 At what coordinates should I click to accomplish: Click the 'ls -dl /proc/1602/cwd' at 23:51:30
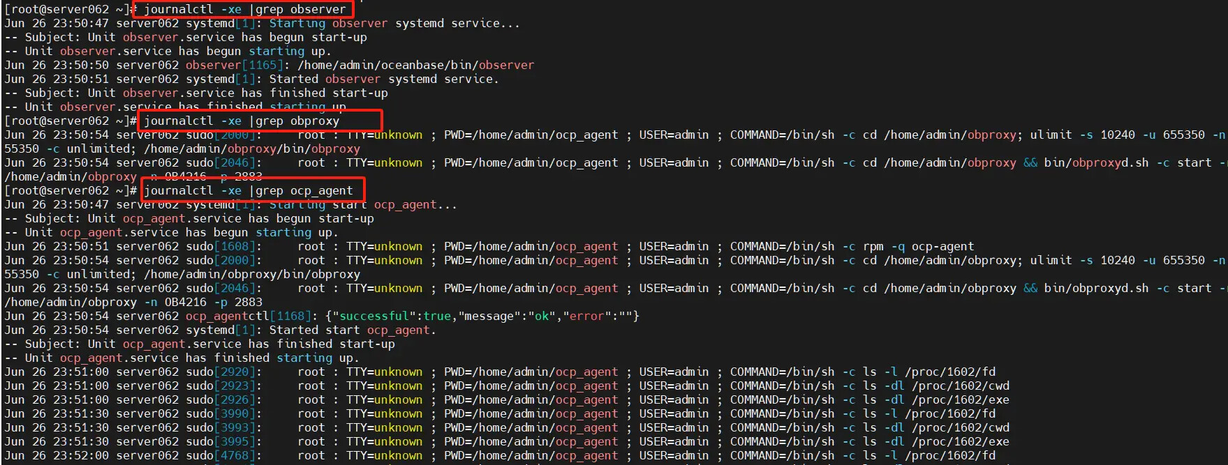point(936,427)
